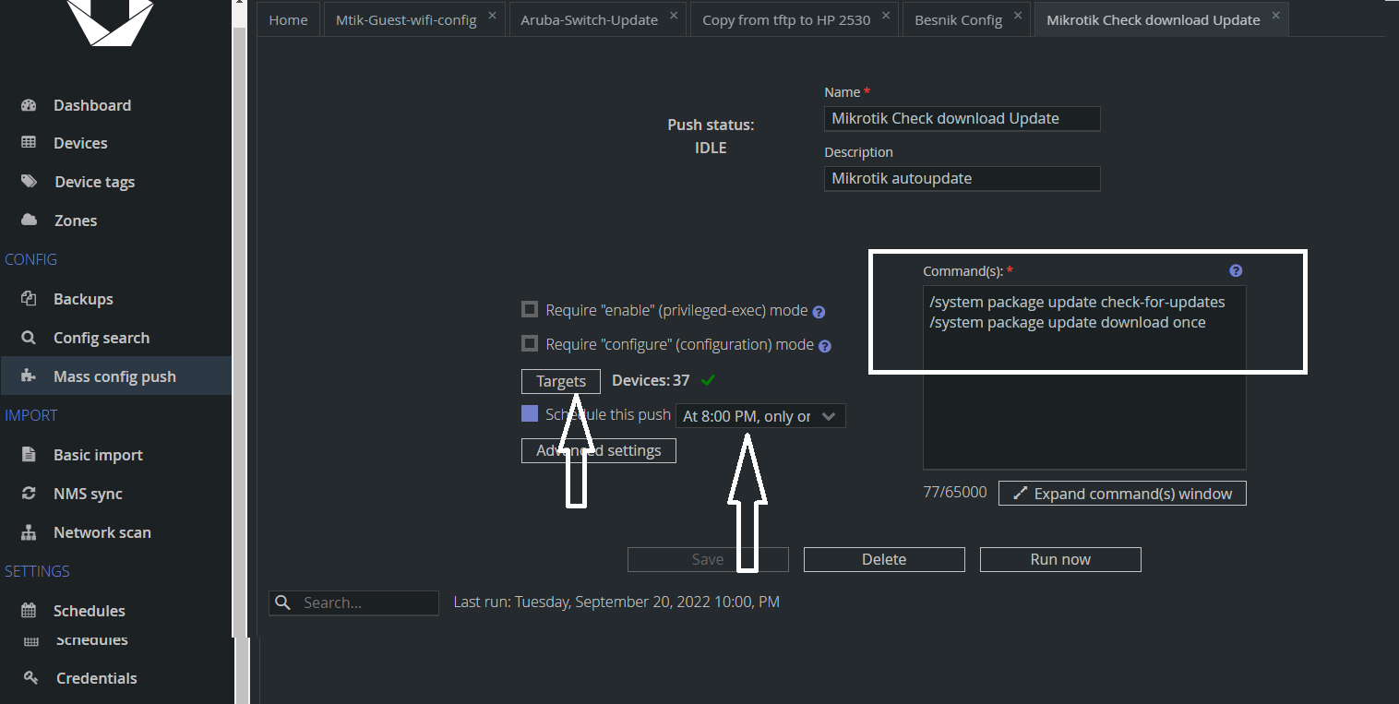Open the Dashboard gauge icon
This screenshot has height=704, width=1399.
click(29, 105)
